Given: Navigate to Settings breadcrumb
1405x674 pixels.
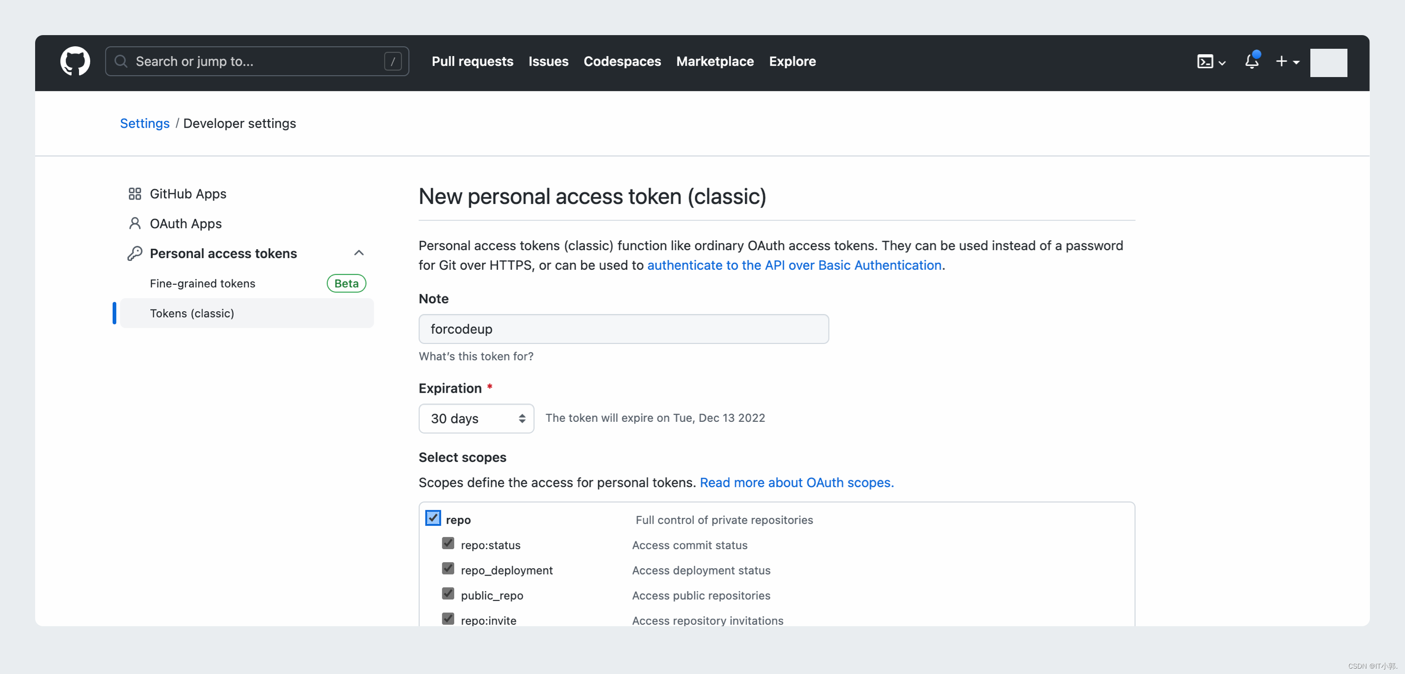Looking at the screenshot, I should coord(144,123).
